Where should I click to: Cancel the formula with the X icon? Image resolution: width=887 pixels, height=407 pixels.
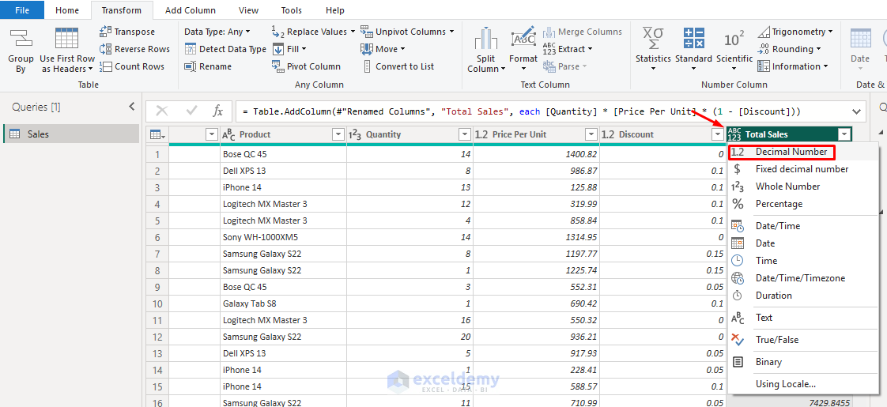click(x=162, y=111)
